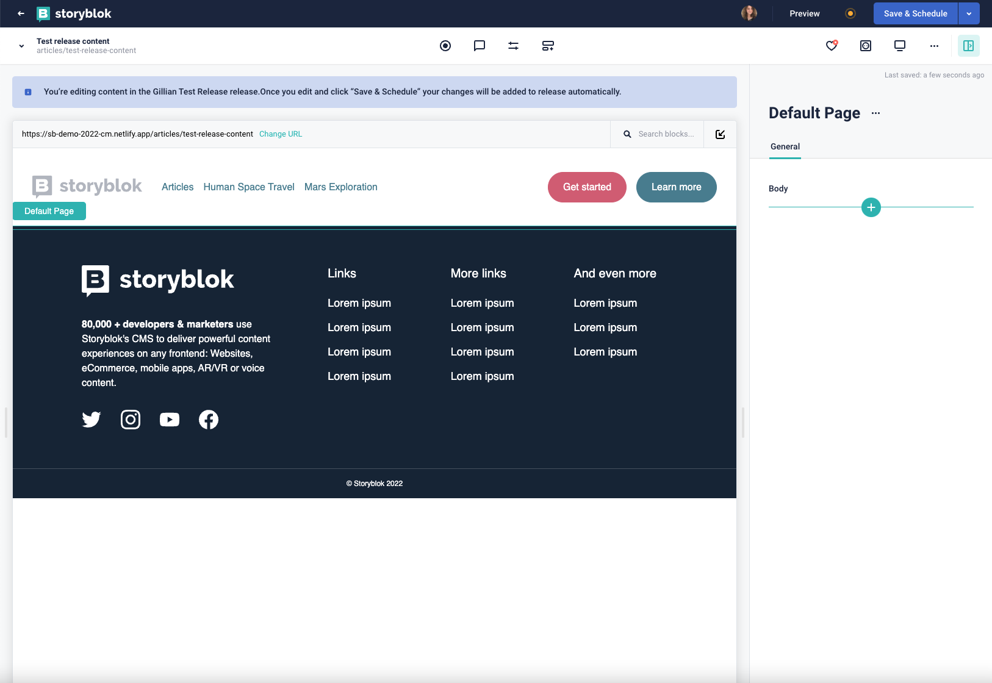The height and width of the screenshot is (683, 992).
Task: Click the Body field label
Action: coord(778,189)
